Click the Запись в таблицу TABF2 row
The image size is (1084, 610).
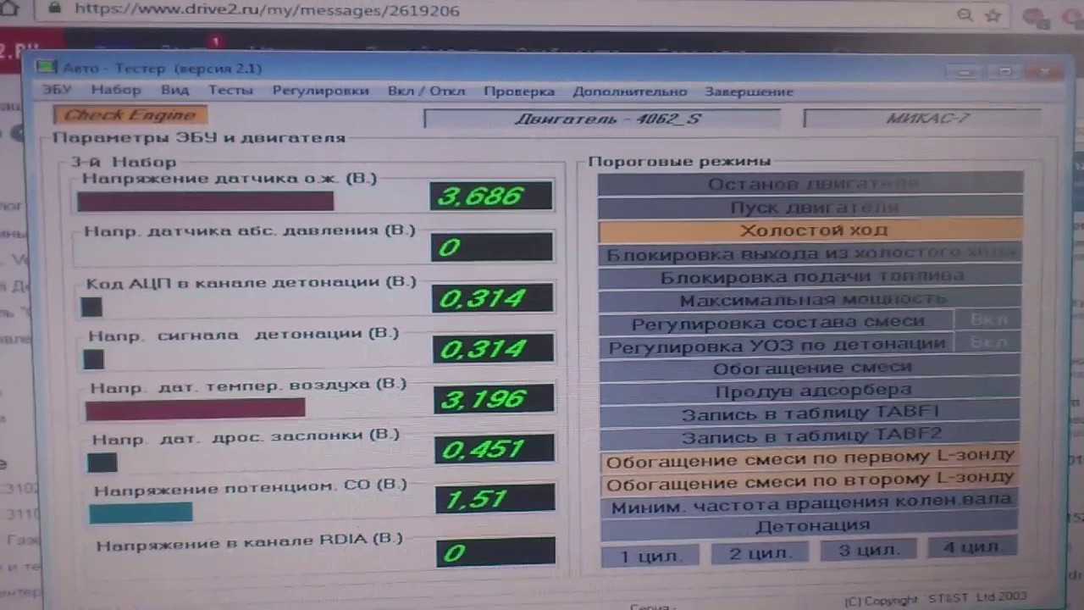coord(810,436)
